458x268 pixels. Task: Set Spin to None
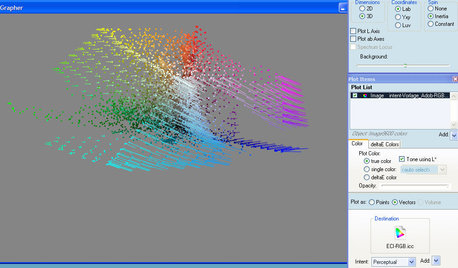click(x=430, y=9)
